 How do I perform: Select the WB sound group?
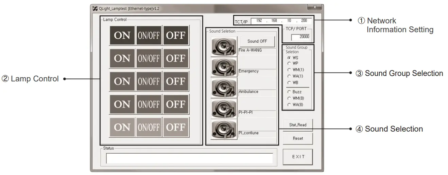pyautogui.click(x=293, y=82)
